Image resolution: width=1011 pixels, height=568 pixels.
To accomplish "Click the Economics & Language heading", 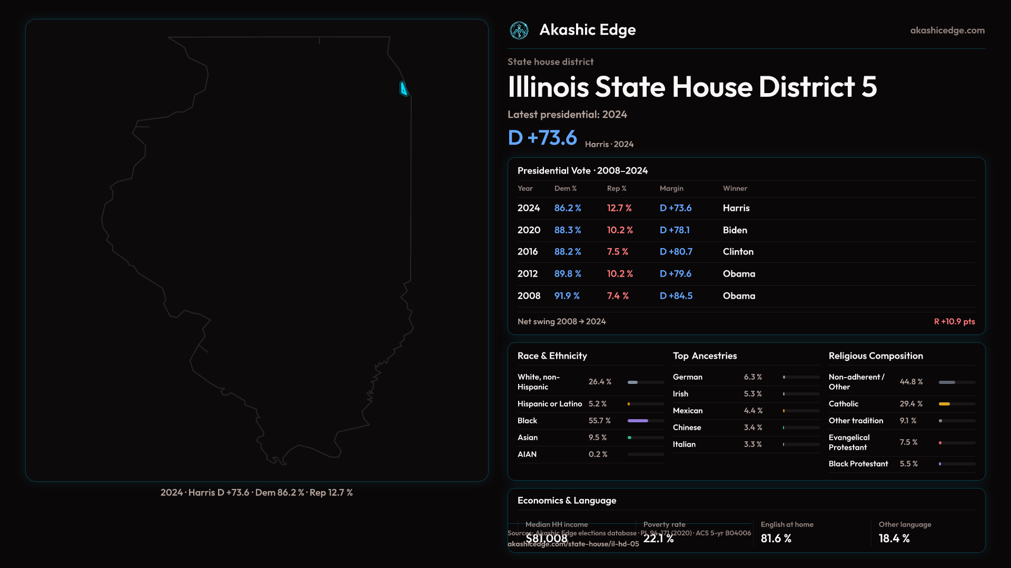I will click(x=567, y=501).
